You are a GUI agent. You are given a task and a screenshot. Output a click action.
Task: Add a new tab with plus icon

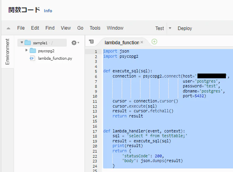[x=154, y=42]
